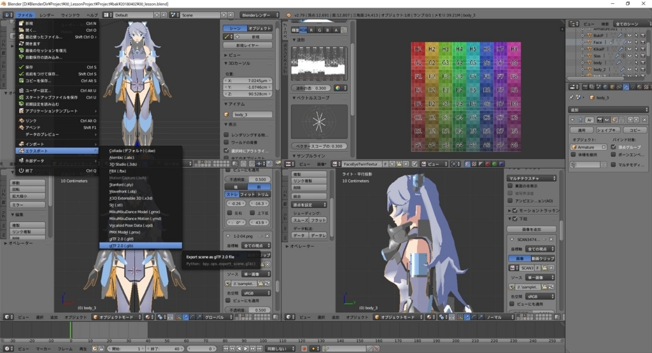652x353 pixels.
Task: Click the 画像を追加 button
Action: tap(532, 229)
